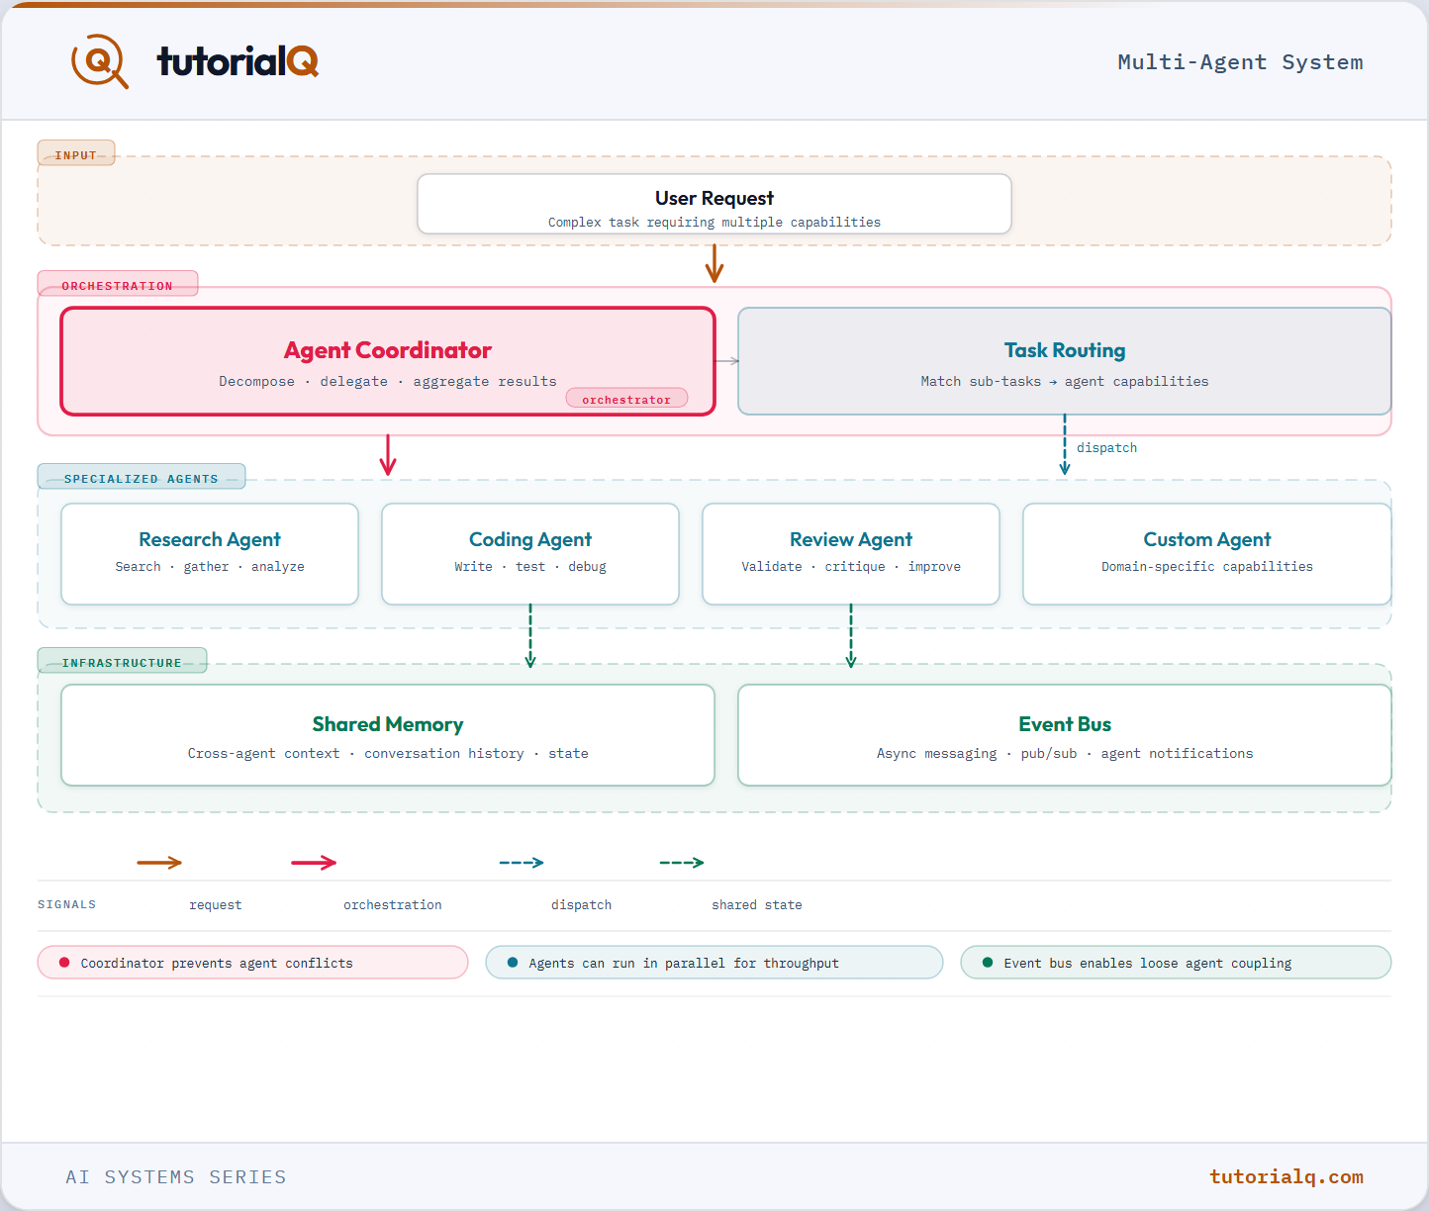1429x1211 pixels.
Task: Click the ORCHESTRATION section tag
Action: pos(118,284)
